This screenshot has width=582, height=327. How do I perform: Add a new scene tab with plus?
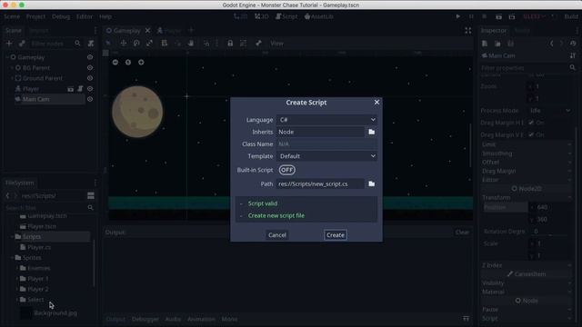[x=191, y=30]
